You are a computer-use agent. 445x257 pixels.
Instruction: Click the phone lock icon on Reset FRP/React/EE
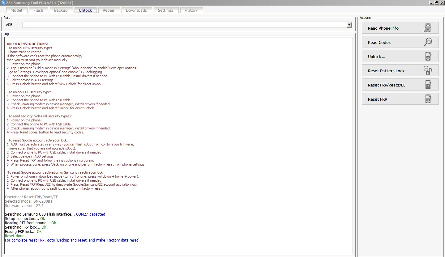coord(428,85)
